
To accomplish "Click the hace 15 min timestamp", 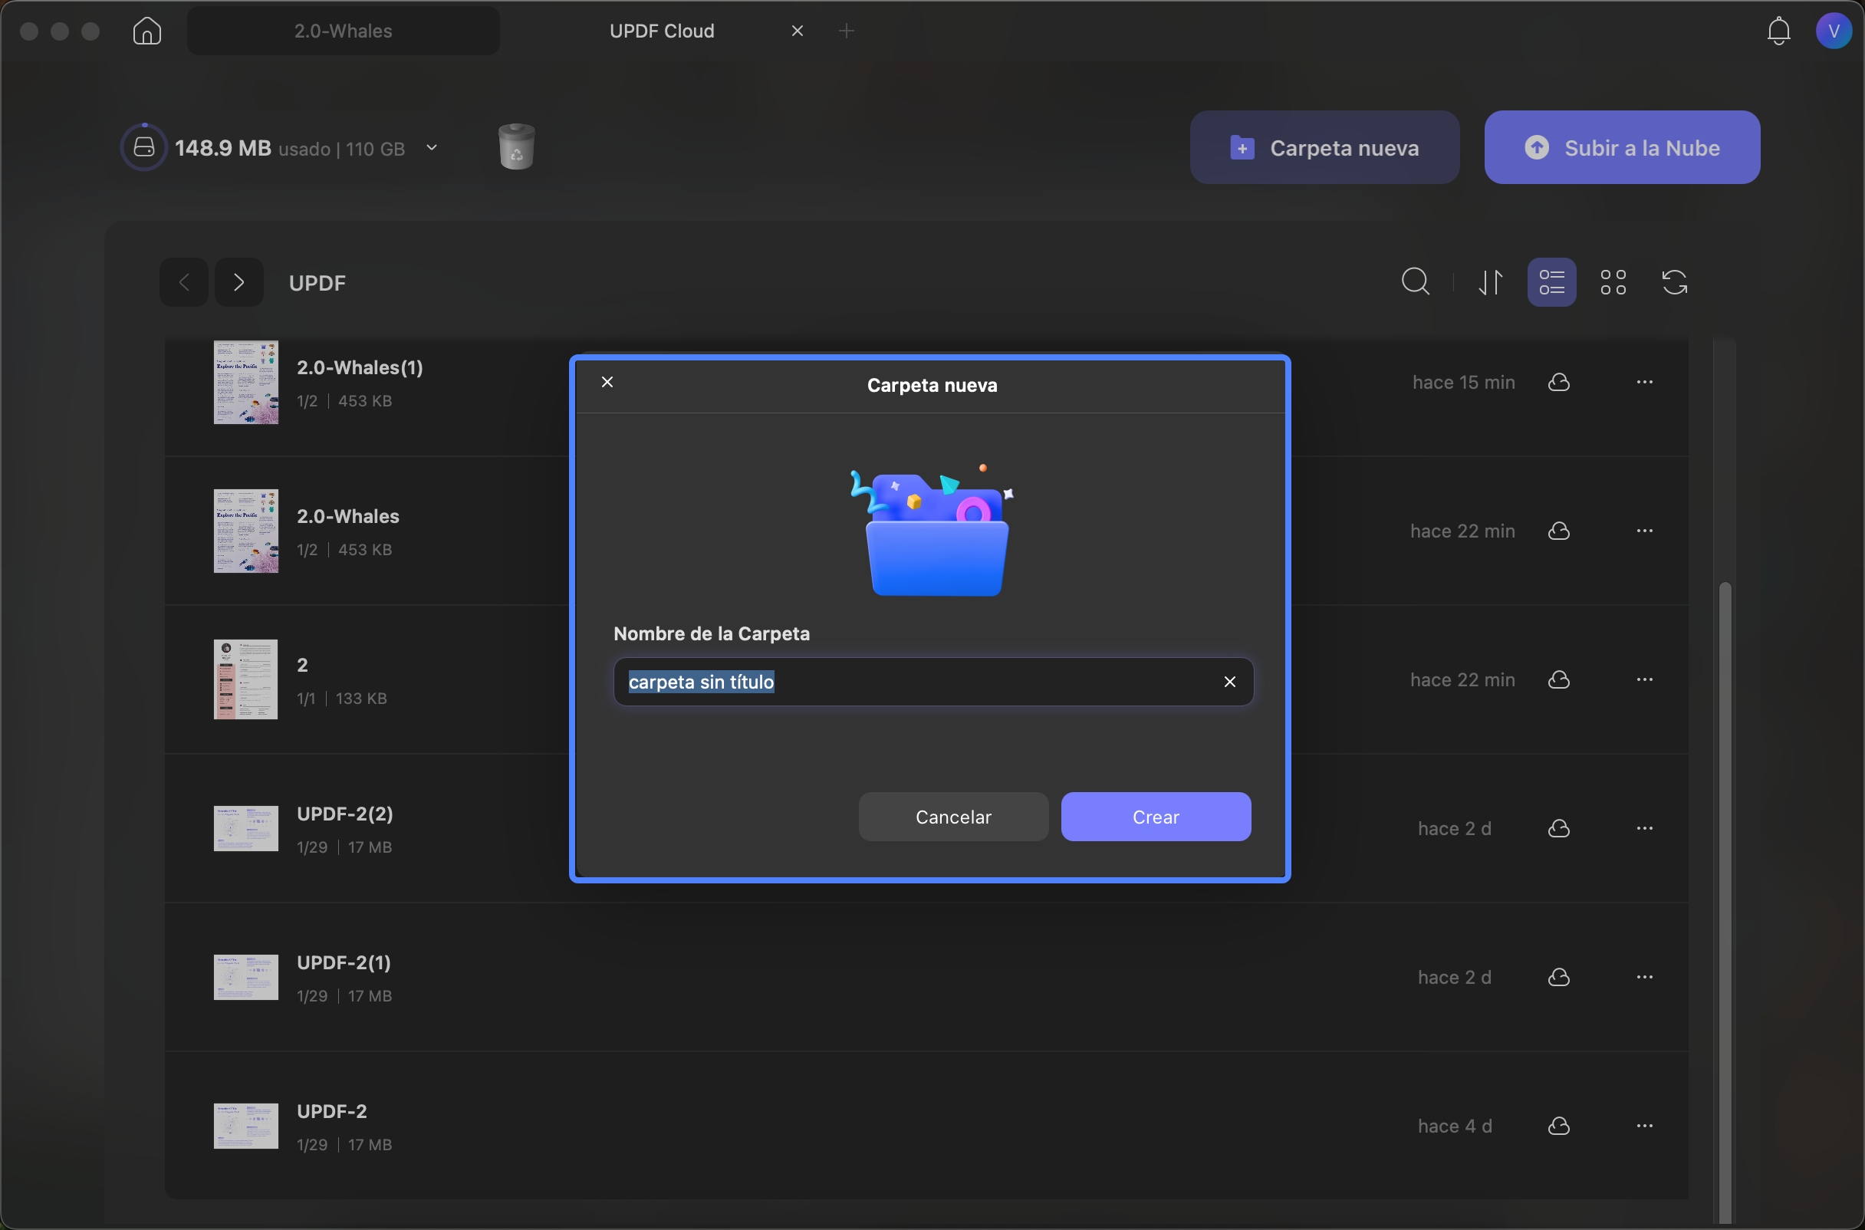I will (1463, 382).
